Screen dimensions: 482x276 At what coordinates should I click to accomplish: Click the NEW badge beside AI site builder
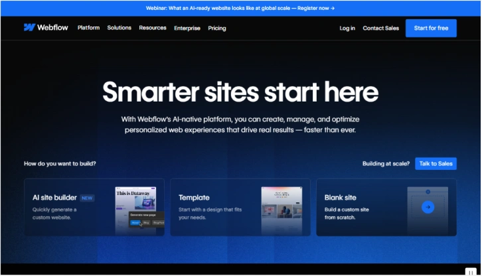point(87,198)
